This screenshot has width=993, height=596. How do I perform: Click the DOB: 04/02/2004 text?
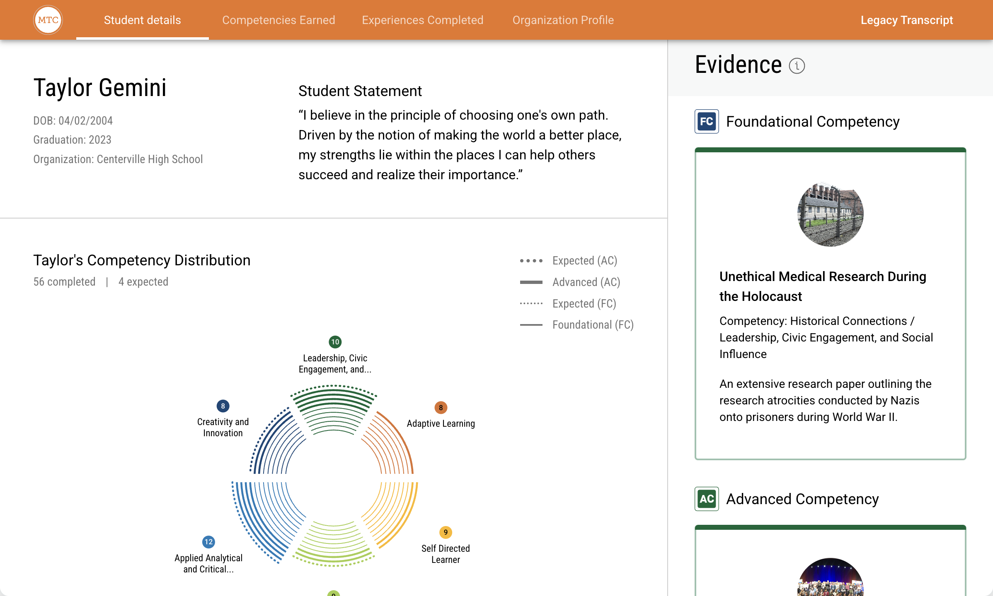pos(73,121)
